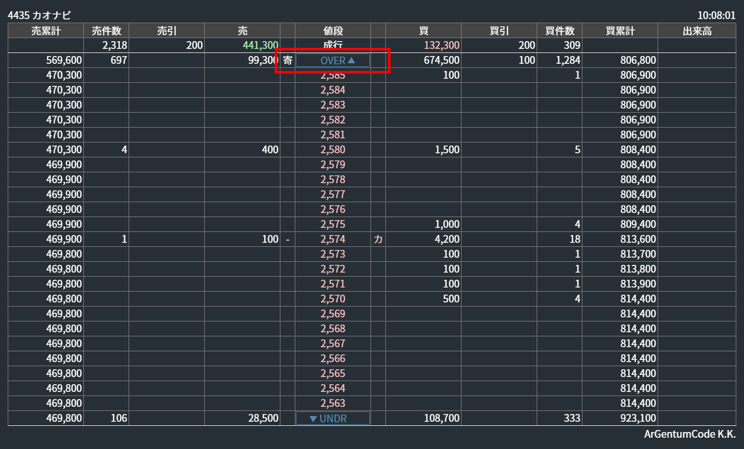Screen dimensions: 744x449
Task: Click the 寄 marker beside OVER
Action: pos(288,60)
